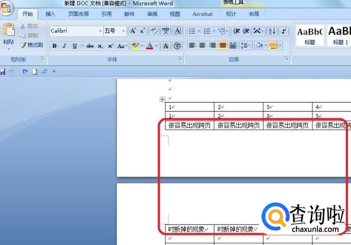Redo with quick access toolbar arrow
The image size is (351, 245).
pos(25,72)
